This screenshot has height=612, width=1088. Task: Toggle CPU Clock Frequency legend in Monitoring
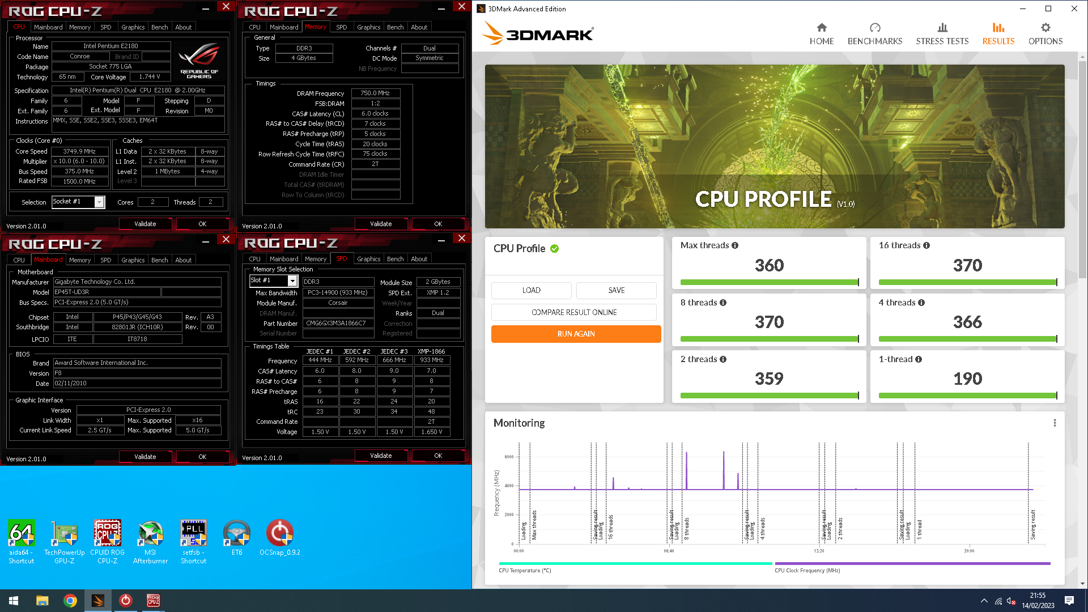pos(912,567)
